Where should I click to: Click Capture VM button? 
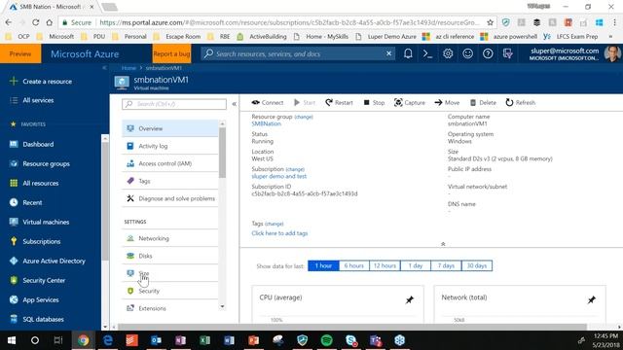(410, 103)
